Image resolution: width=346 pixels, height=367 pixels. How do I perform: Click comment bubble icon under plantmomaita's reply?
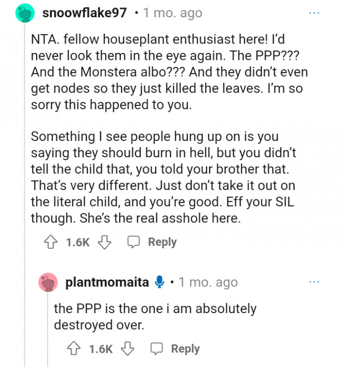[157, 349]
